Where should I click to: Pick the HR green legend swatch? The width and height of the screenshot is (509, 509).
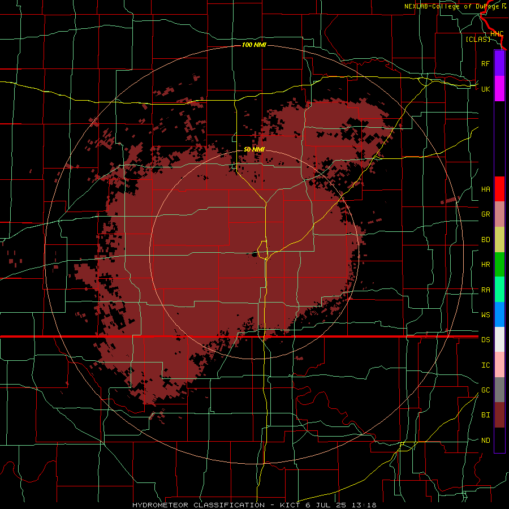(x=499, y=265)
